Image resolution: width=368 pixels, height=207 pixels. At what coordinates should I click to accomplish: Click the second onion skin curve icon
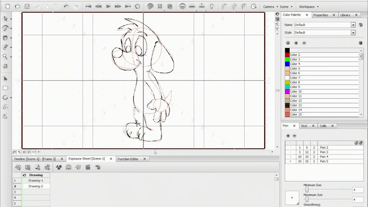[234, 6]
